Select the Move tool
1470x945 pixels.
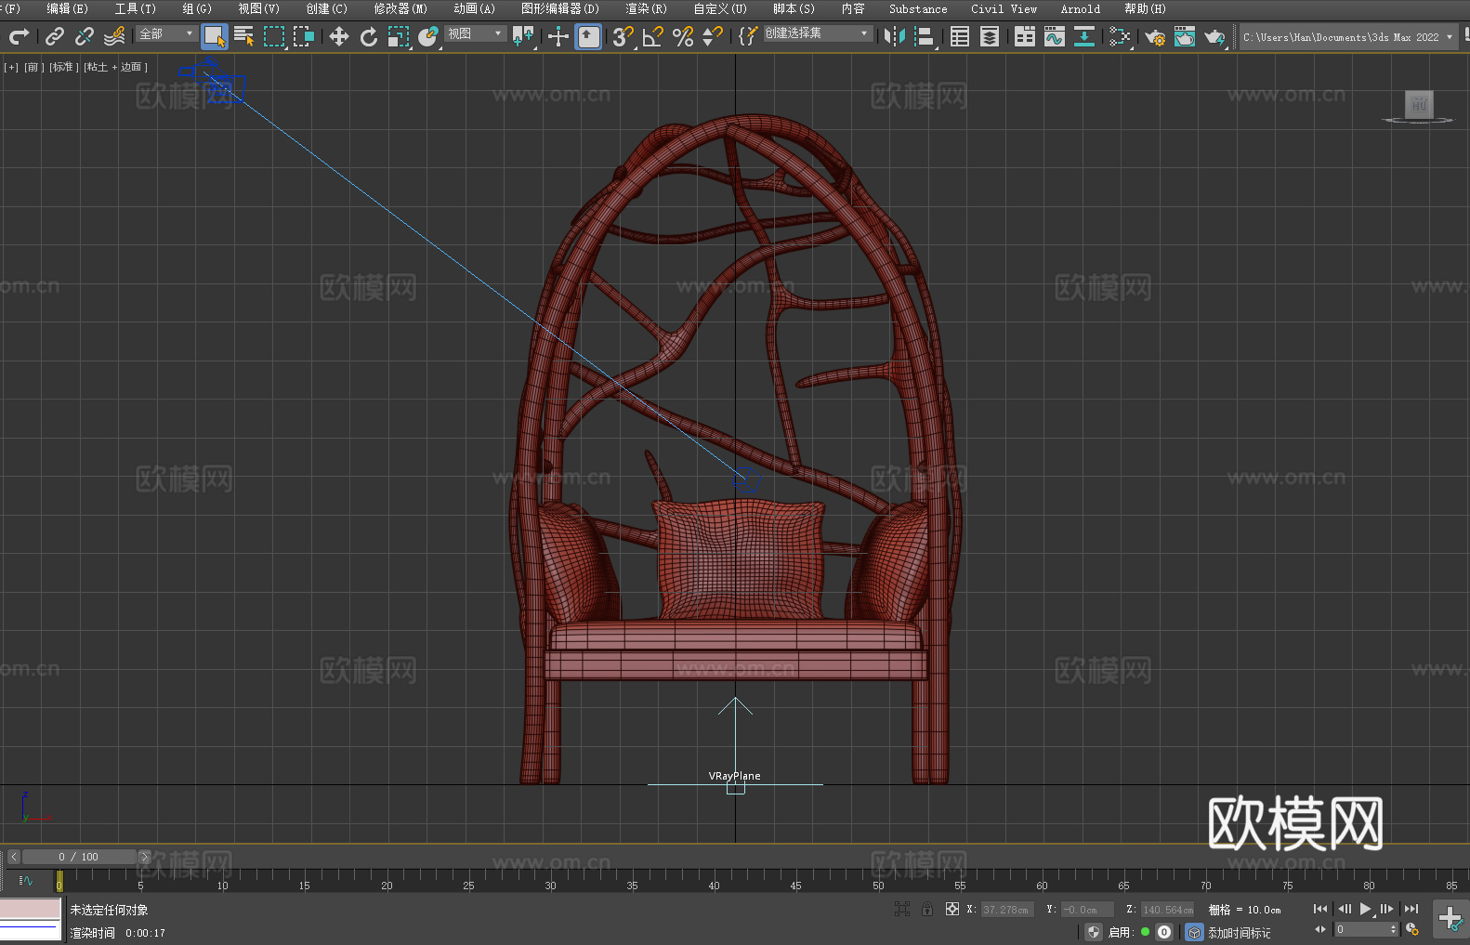click(339, 36)
